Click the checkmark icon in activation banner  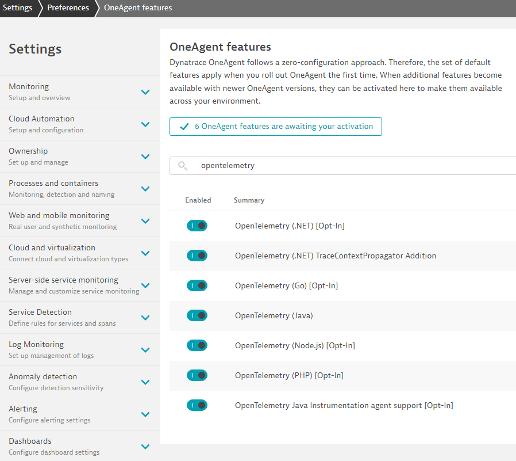pos(184,127)
